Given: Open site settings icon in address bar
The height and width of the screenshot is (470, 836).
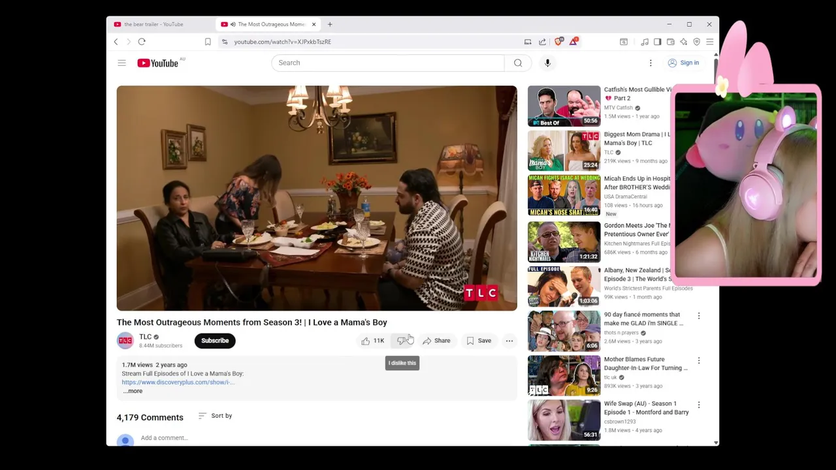Looking at the screenshot, I should tap(225, 42).
